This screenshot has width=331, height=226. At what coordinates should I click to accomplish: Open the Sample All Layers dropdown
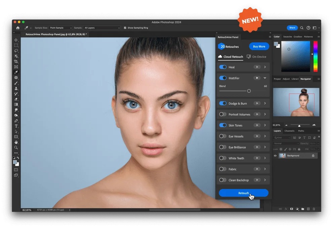102,28
